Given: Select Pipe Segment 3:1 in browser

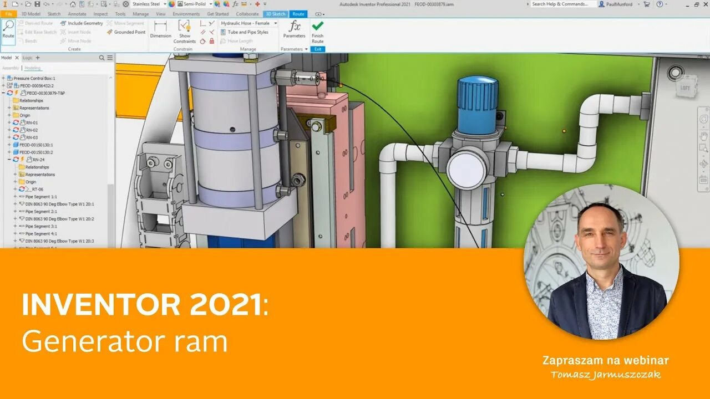Looking at the screenshot, I should tap(42, 226).
